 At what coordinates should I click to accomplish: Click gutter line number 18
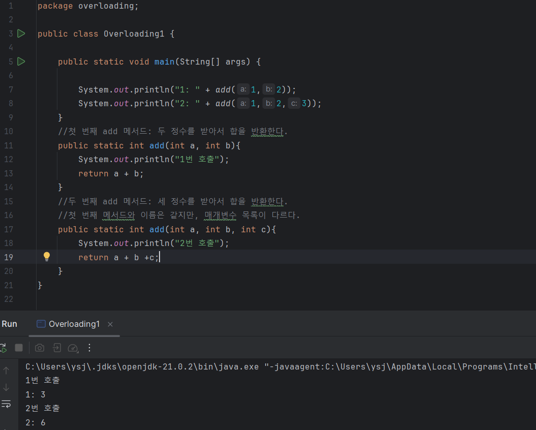click(x=9, y=243)
